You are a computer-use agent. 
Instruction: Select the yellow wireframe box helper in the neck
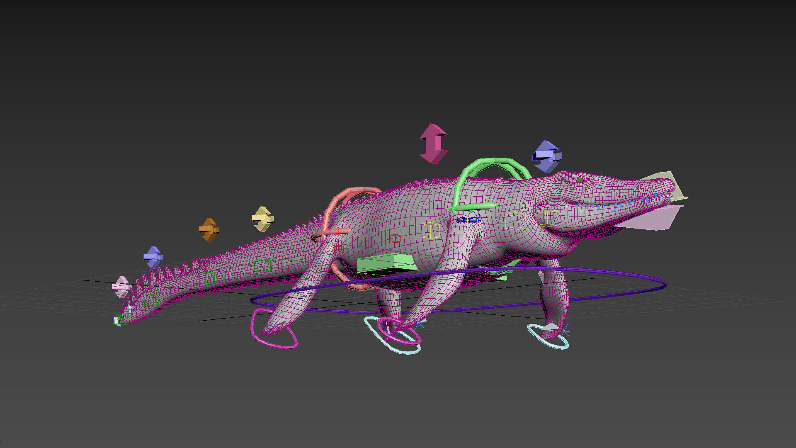515,221
